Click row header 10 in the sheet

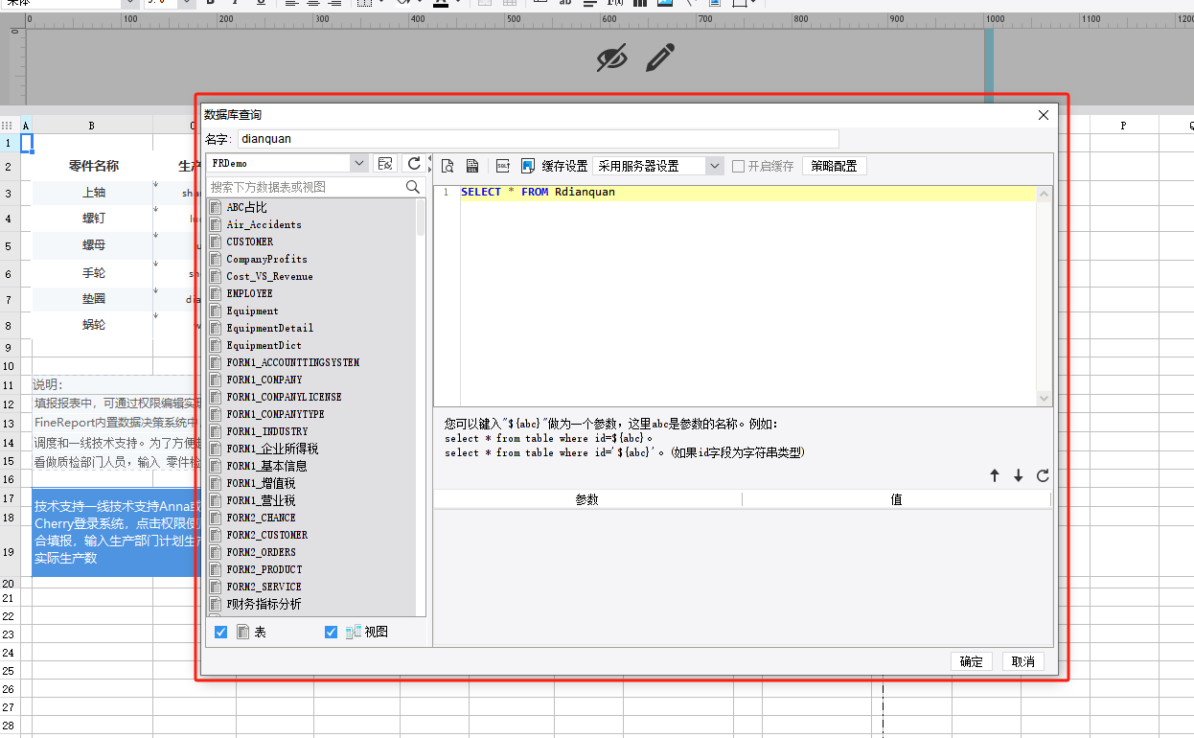click(x=8, y=366)
